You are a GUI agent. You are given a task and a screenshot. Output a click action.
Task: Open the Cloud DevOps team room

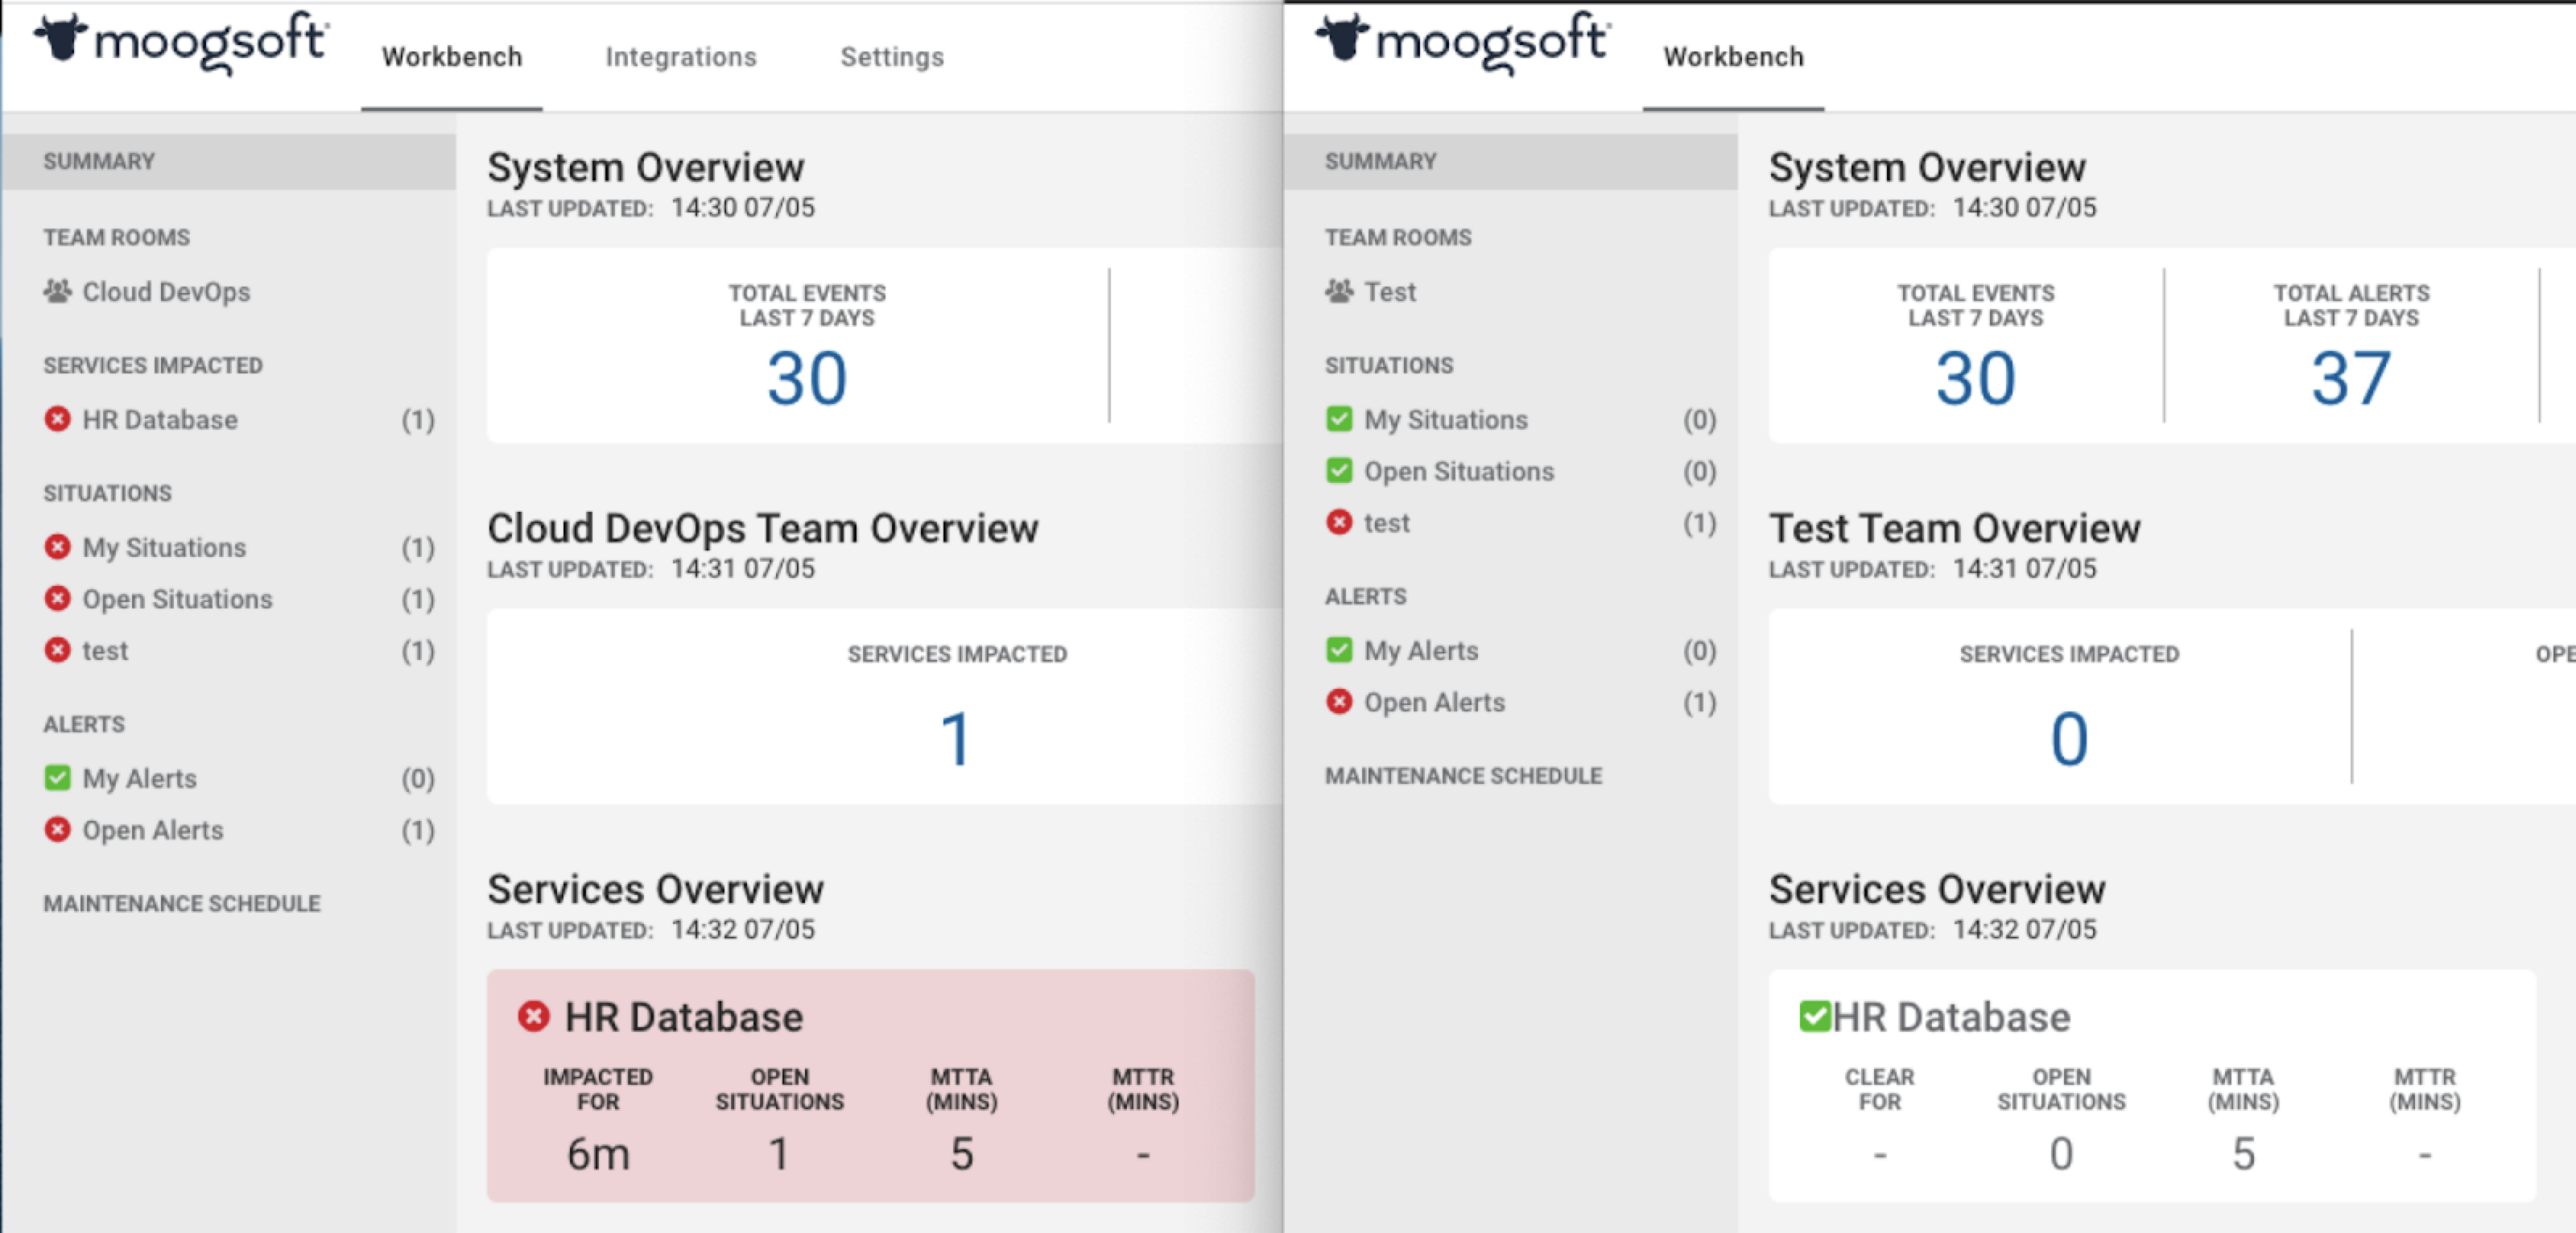(x=166, y=292)
